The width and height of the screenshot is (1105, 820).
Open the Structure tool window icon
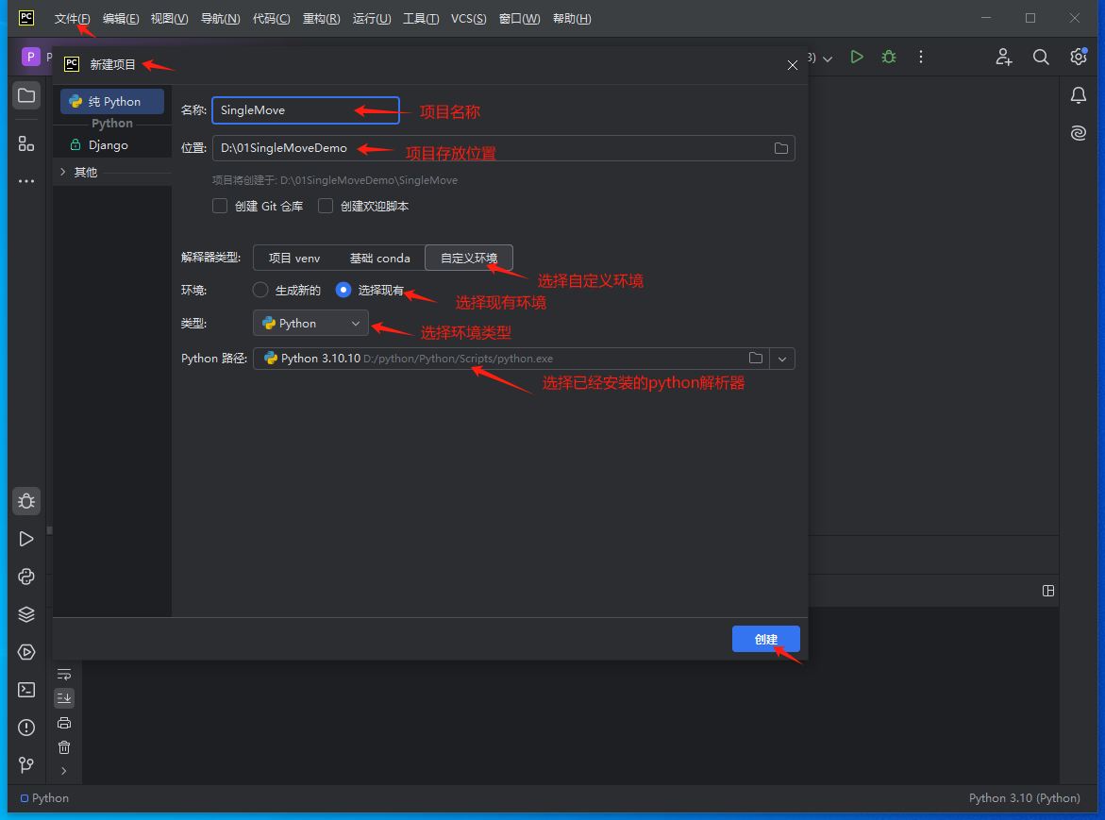tap(26, 143)
